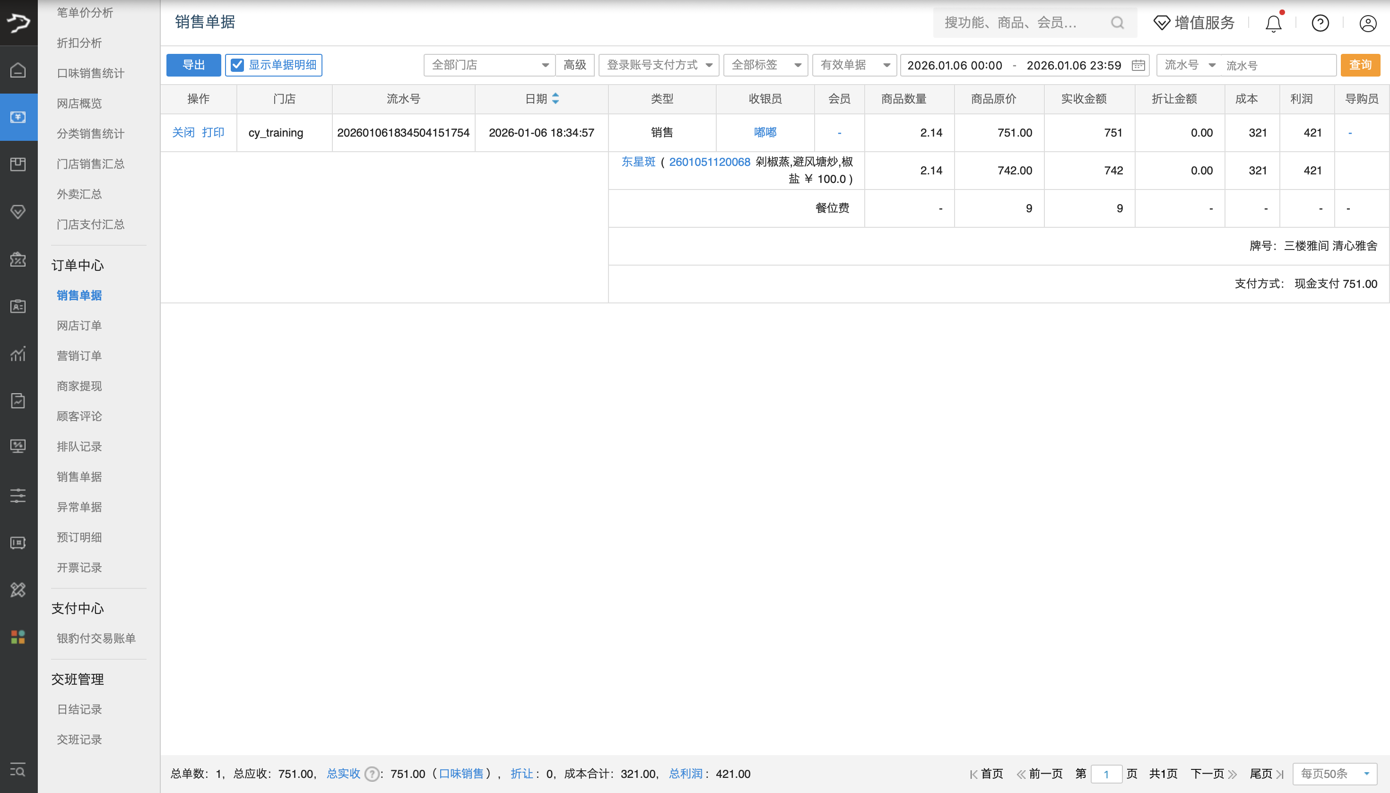Uncheck the 显示单据明细 checkbox
1390x793 pixels.
coord(236,64)
